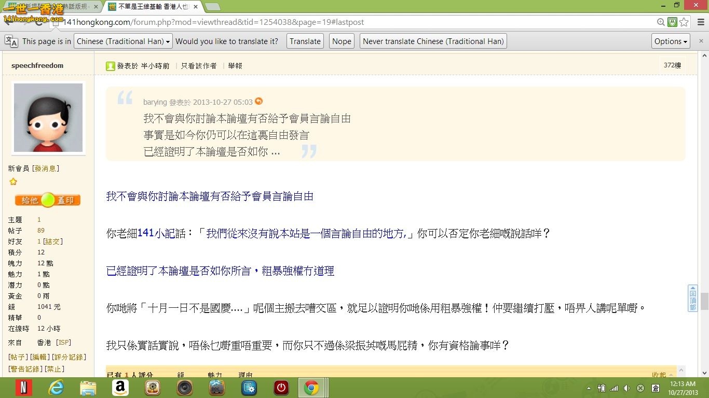The height and width of the screenshot is (398, 709).
Task: Click Never translate Chinese (Traditional Han)
Action: point(433,41)
